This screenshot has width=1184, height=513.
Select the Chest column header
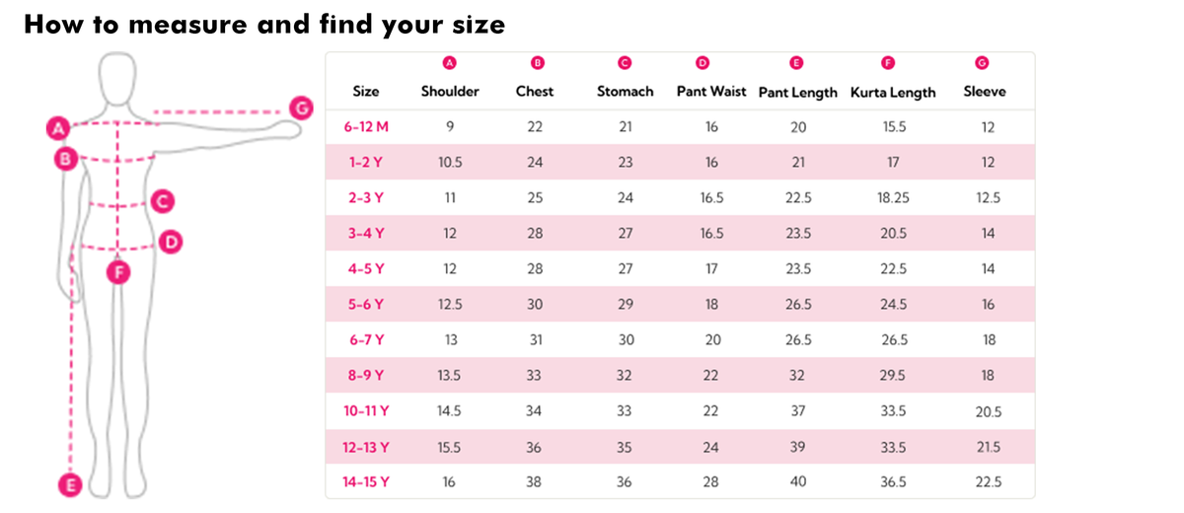pos(535,92)
